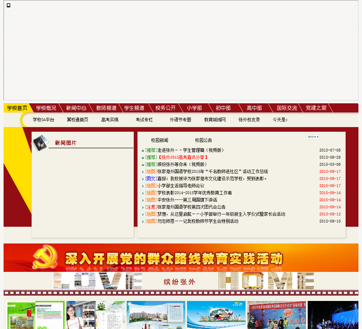Open the blue globe brochure thumbnail

click(216, 315)
